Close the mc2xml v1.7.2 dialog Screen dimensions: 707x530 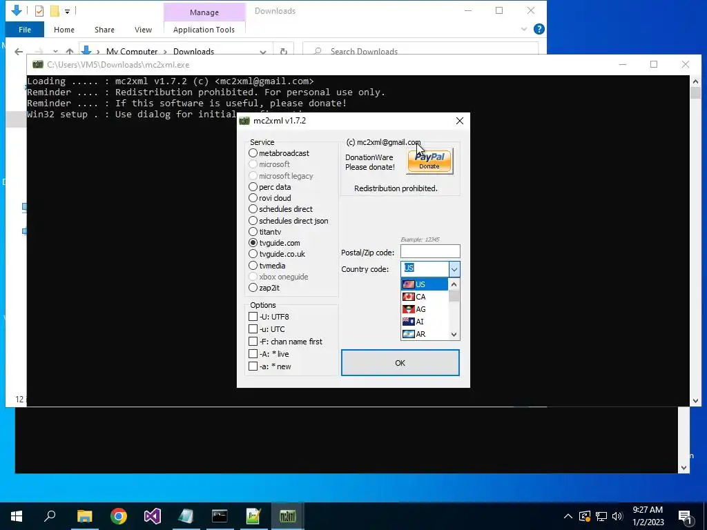click(459, 121)
